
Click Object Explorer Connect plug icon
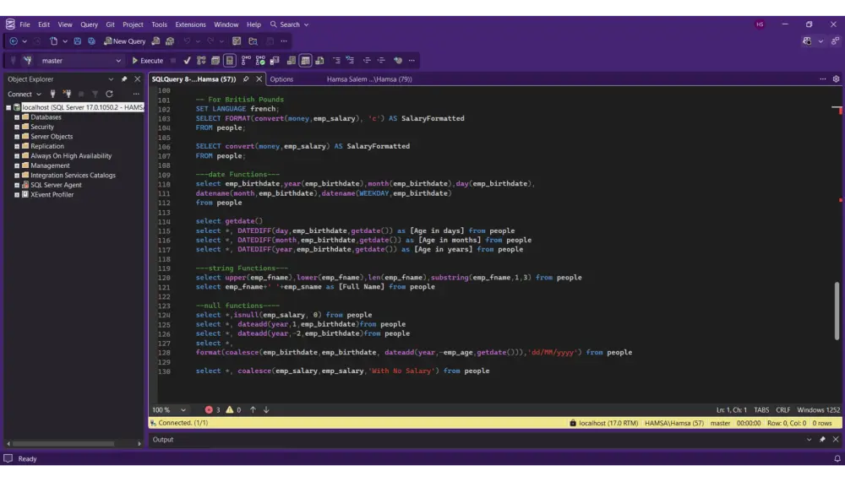52,94
